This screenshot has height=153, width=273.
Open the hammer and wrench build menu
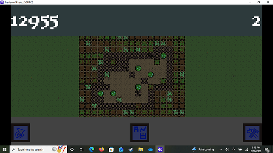pos(252,133)
